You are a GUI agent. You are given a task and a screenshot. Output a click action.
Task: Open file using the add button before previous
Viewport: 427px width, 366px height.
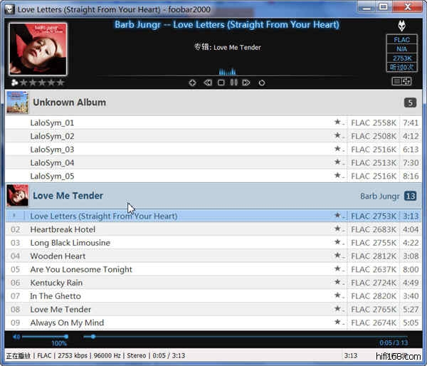[x=192, y=83]
